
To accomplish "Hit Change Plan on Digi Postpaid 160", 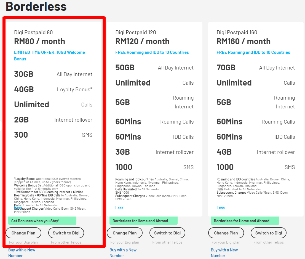I will point(226,233).
